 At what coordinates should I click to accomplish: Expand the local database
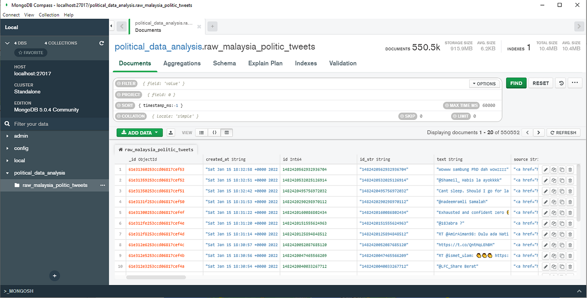tap(8, 161)
